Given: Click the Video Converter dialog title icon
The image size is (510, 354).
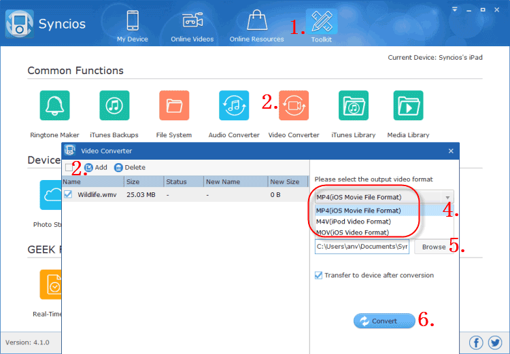Looking at the screenshot, I should (x=69, y=151).
